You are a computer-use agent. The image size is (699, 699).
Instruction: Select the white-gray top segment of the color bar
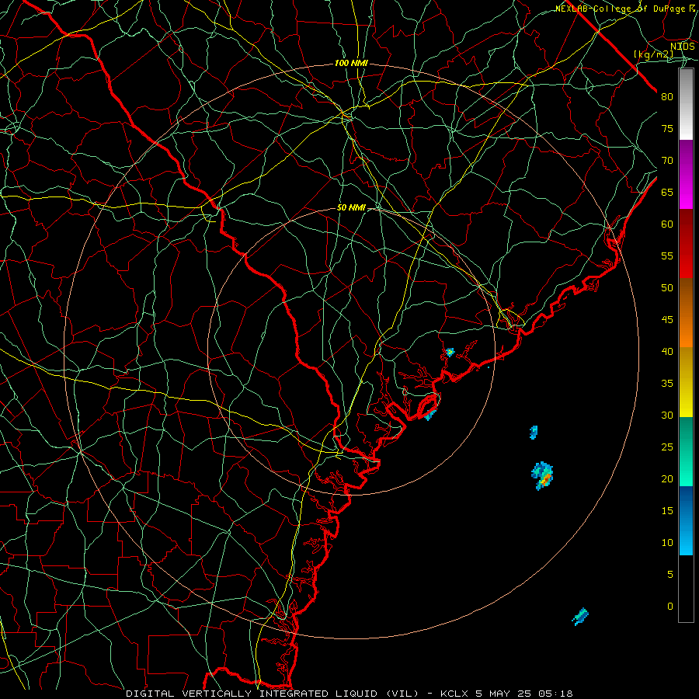[x=686, y=104]
